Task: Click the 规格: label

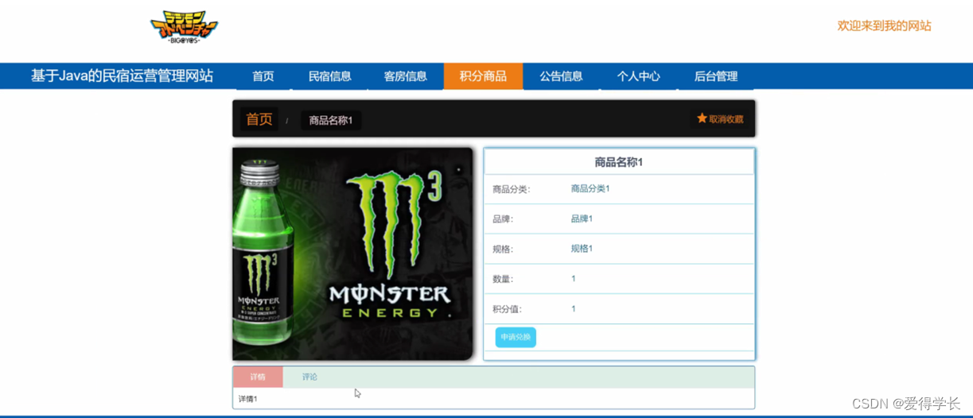Action: click(x=503, y=250)
